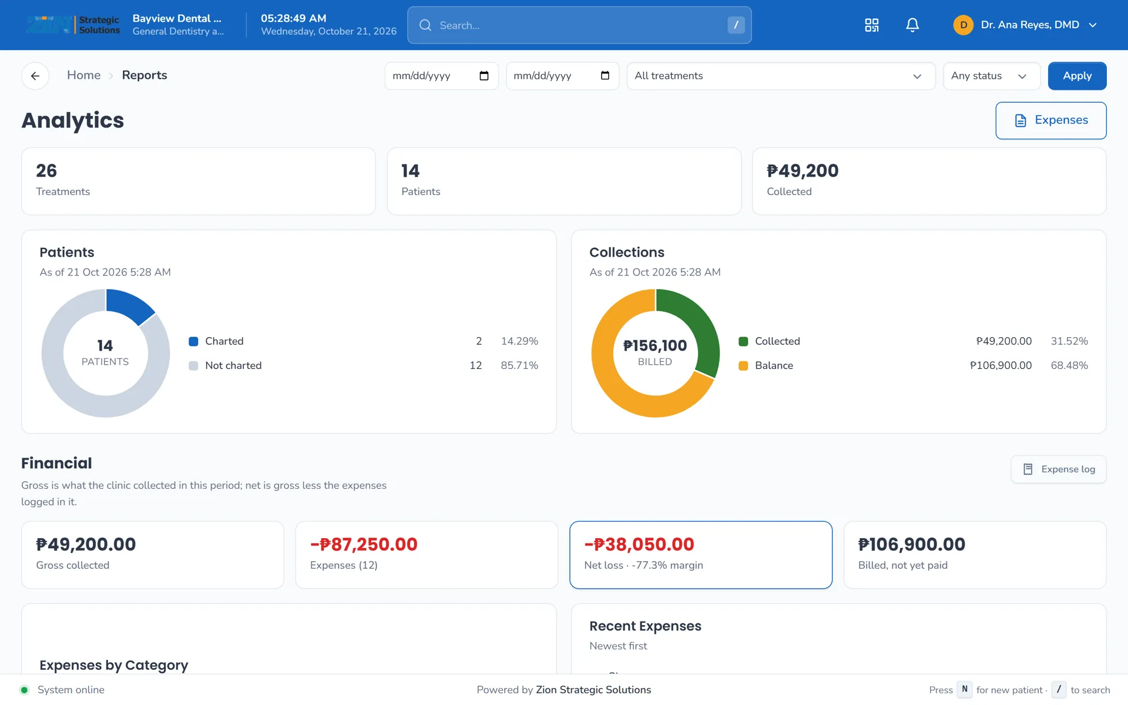Open the first date calendar picker icon
1128x705 pixels.
[x=484, y=76]
